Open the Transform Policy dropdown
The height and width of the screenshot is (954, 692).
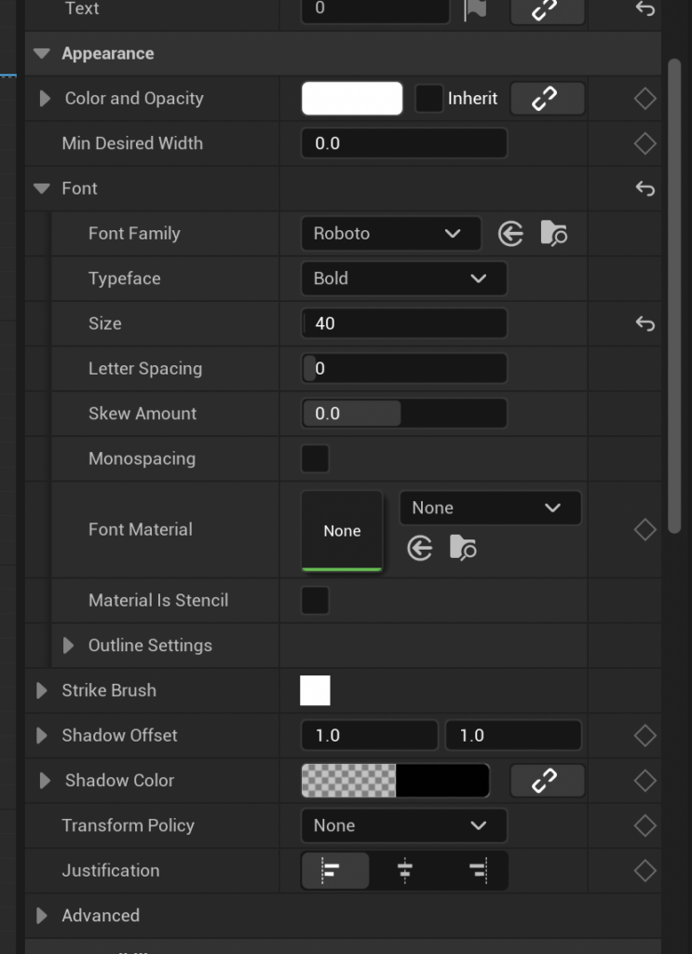point(403,825)
